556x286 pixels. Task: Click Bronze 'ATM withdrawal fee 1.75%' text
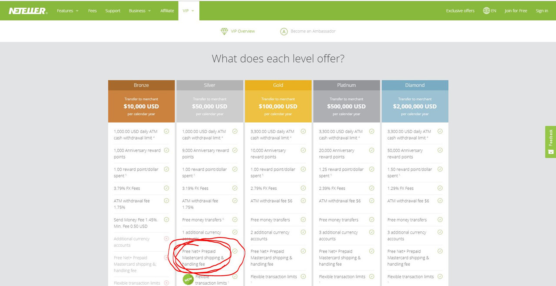point(132,204)
